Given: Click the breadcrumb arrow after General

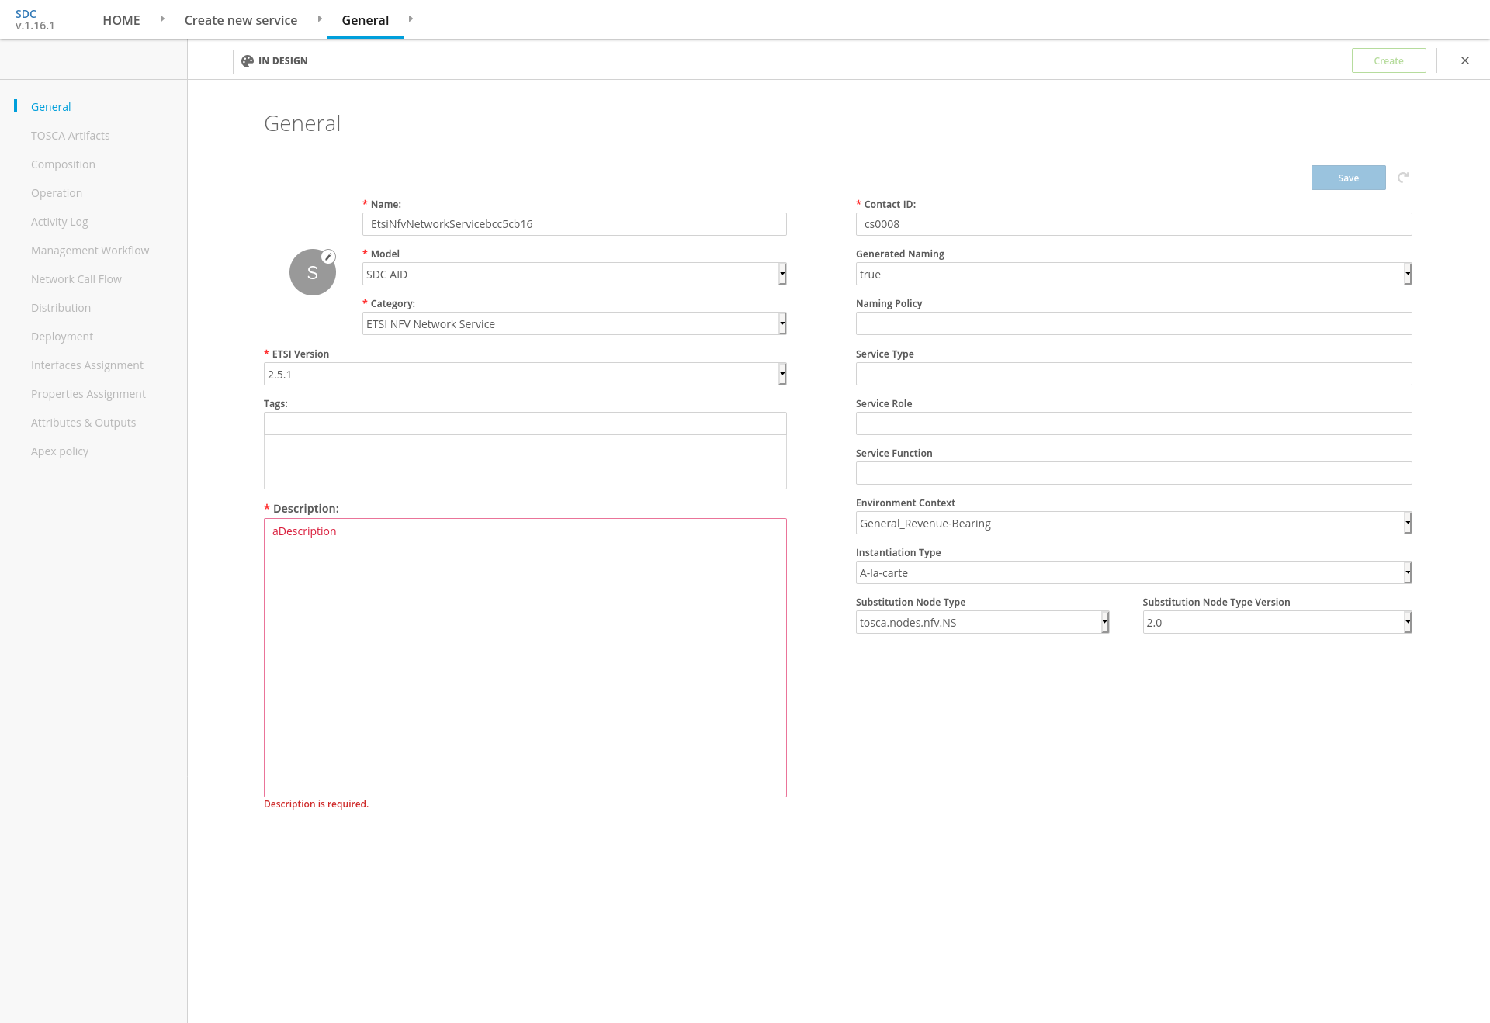Looking at the screenshot, I should (x=411, y=19).
